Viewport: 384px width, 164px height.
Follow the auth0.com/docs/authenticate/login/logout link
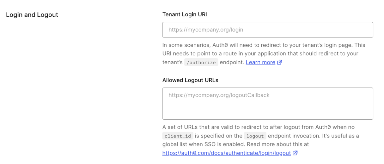[x=227, y=153]
